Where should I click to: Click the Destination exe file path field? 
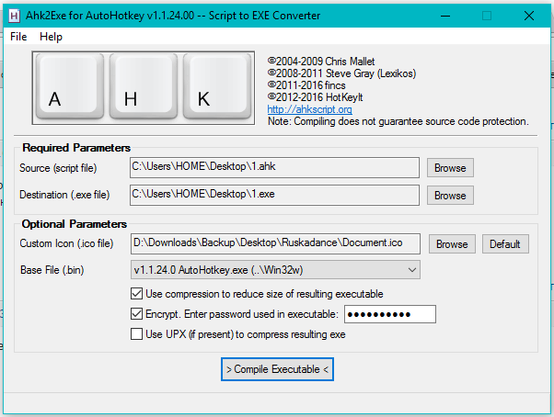tap(274, 195)
